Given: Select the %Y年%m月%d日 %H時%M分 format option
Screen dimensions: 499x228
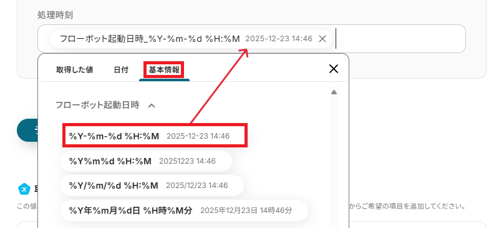Looking at the screenshot, I should 183,211.
